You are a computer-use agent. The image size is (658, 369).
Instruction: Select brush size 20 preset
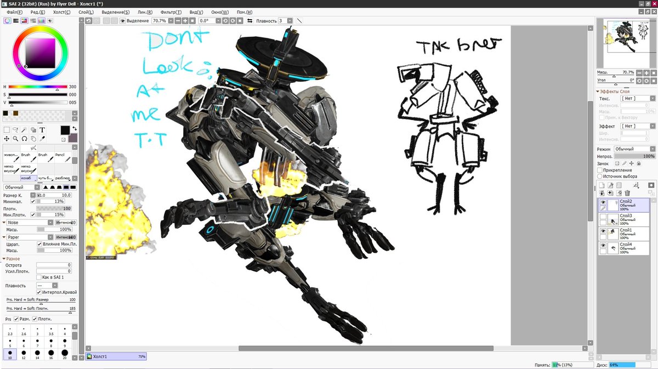pyautogui.click(x=65, y=354)
